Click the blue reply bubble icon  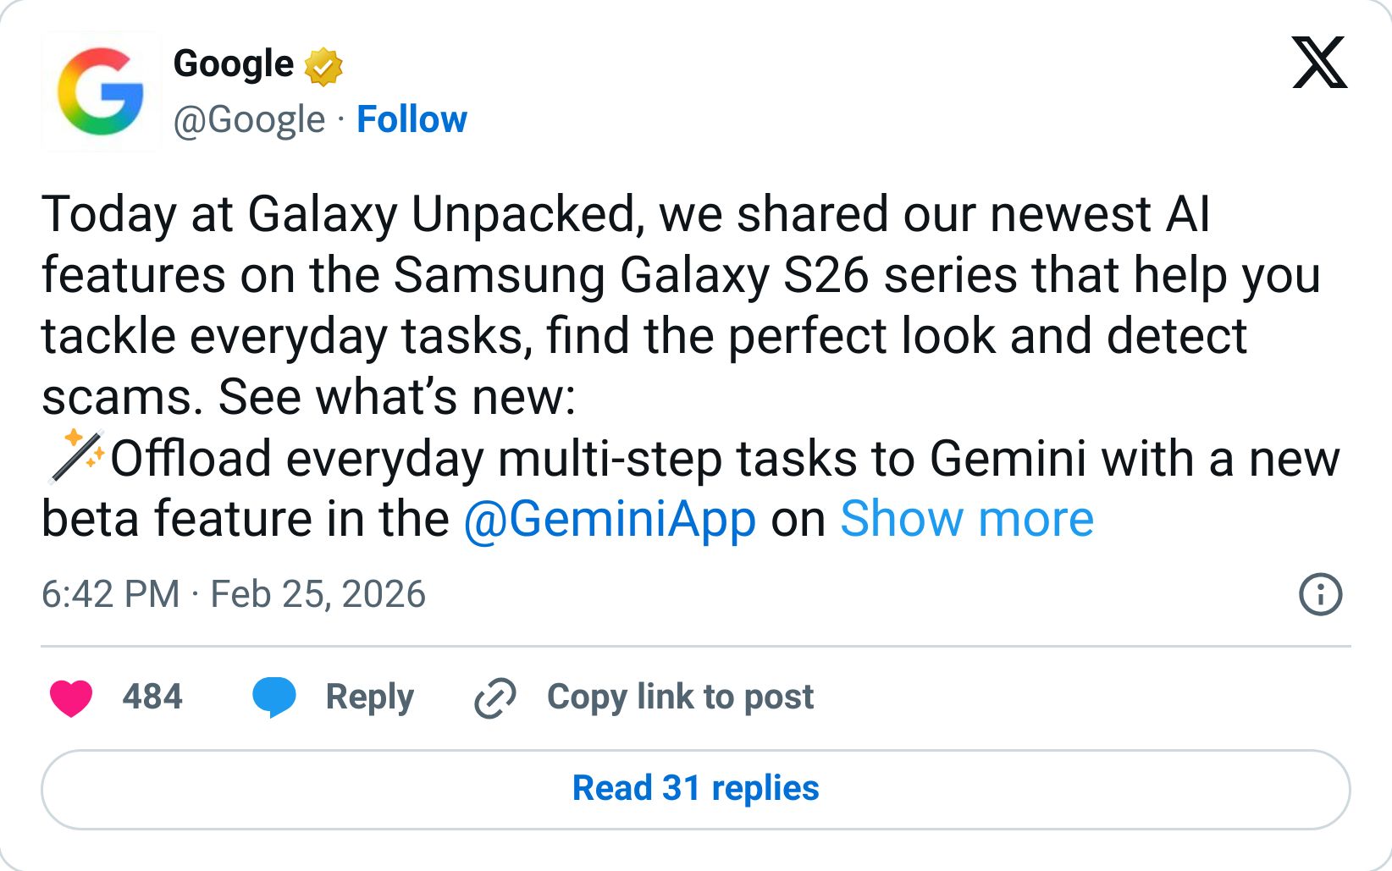[x=274, y=697]
